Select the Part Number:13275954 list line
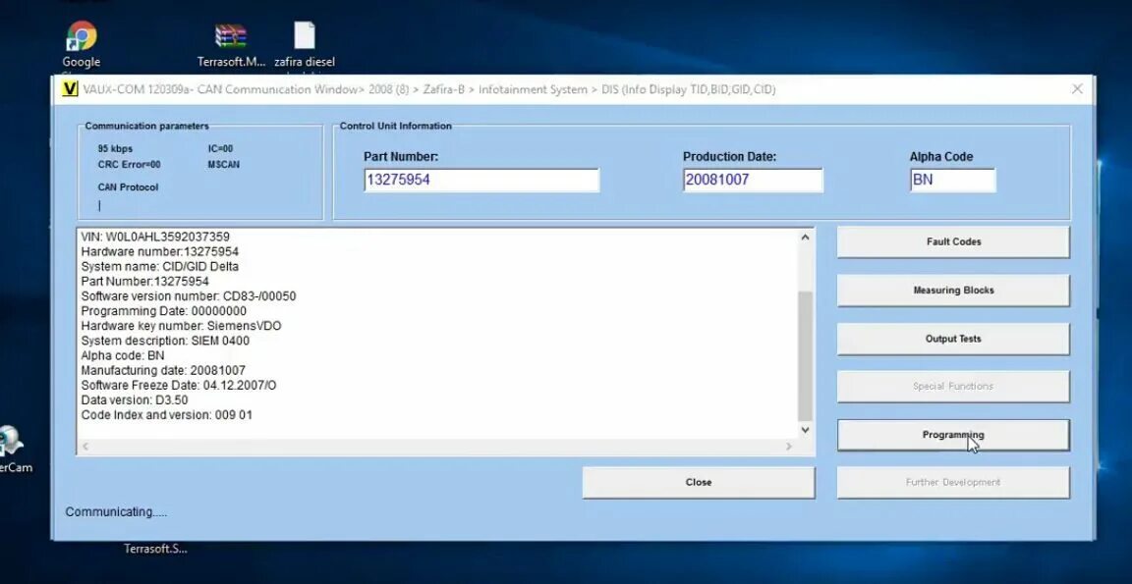 coord(145,281)
